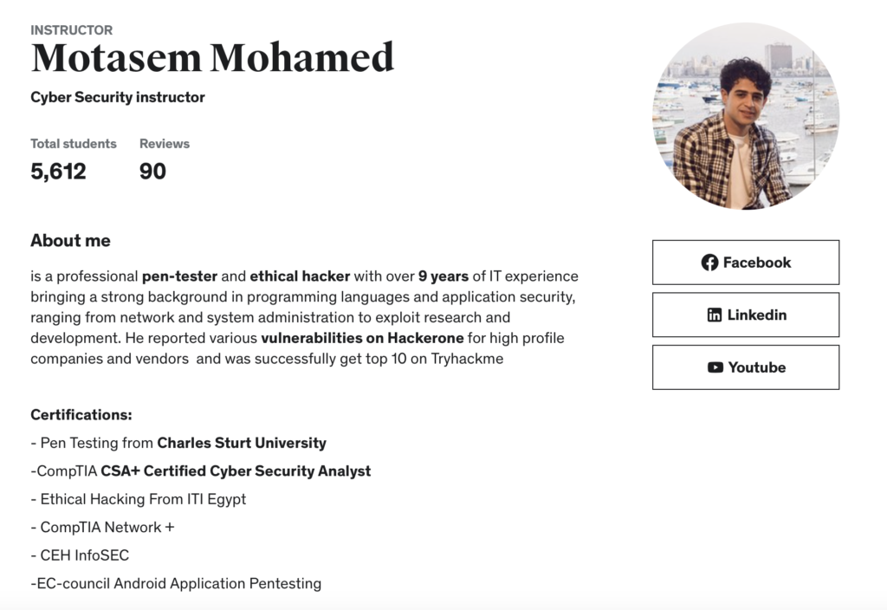The width and height of the screenshot is (887, 610).
Task: Click the Cyber Security instructor subtitle
Action: tap(118, 97)
